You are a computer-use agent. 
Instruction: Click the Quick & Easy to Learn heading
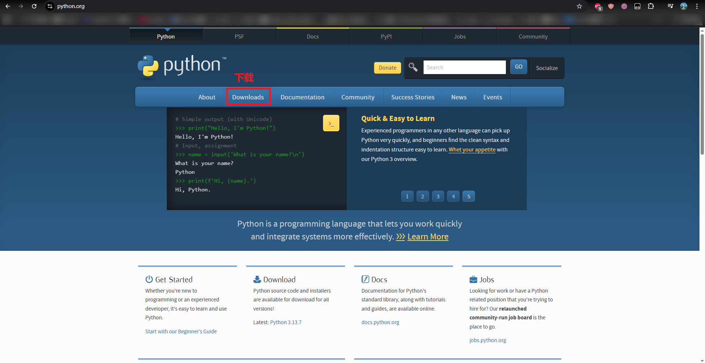point(398,118)
